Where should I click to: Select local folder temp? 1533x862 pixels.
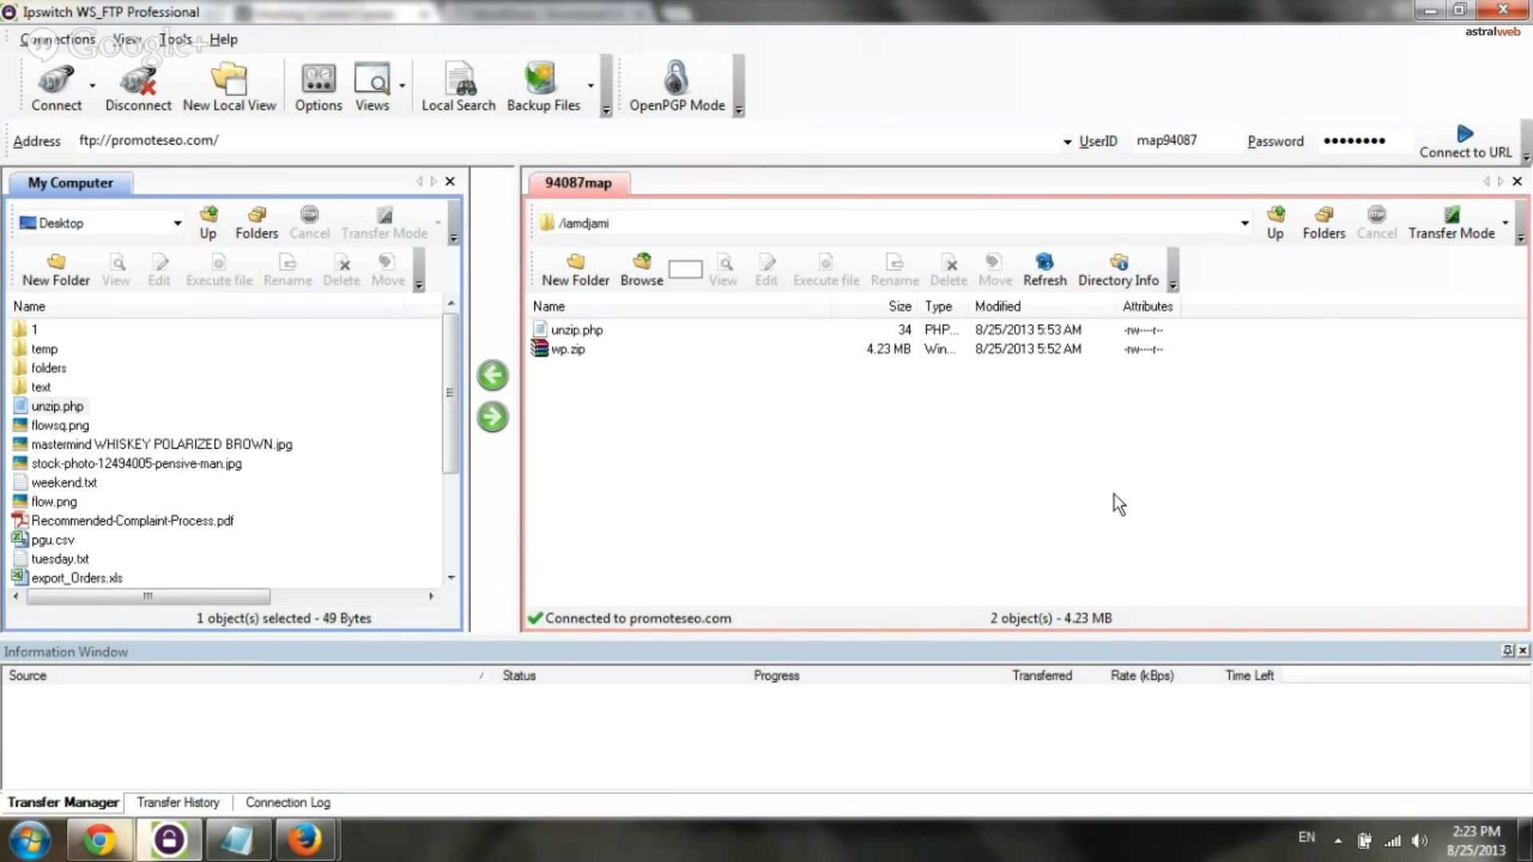click(44, 349)
